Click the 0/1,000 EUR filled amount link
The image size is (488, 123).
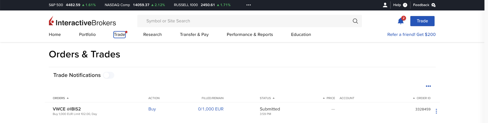point(211,109)
